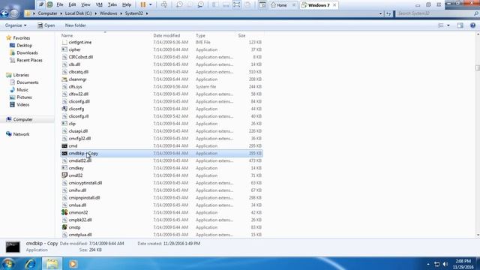Image resolution: width=480 pixels, height=270 pixels.
Task: Open the view options dropdown arrow
Action: pyautogui.click(x=448, y=25)
